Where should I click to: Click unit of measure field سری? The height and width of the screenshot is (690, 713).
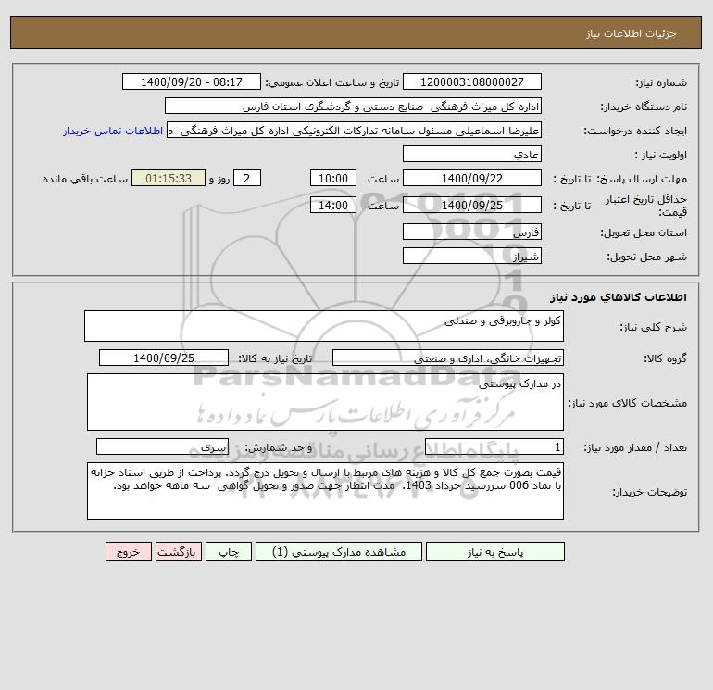pos(162,447)
